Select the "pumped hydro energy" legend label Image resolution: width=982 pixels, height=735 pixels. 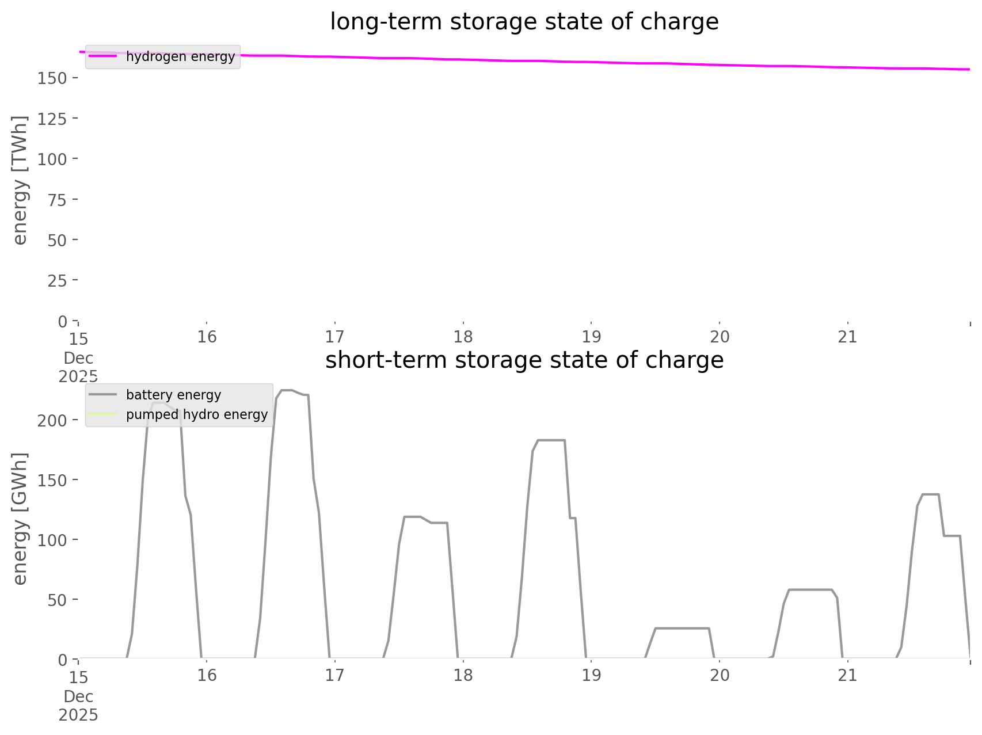point(197,414)
